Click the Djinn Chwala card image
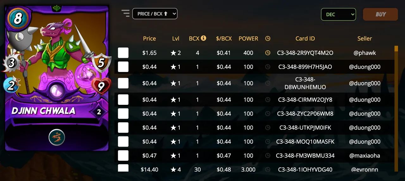 tap(57, 78)
